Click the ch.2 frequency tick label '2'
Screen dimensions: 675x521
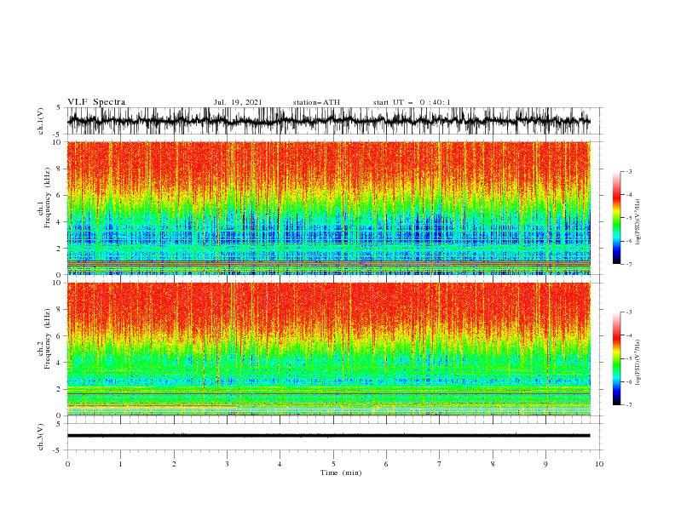click(x=59, y=389)
